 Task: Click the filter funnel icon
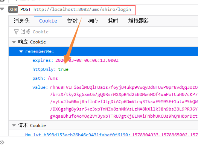tap(16, 32)
